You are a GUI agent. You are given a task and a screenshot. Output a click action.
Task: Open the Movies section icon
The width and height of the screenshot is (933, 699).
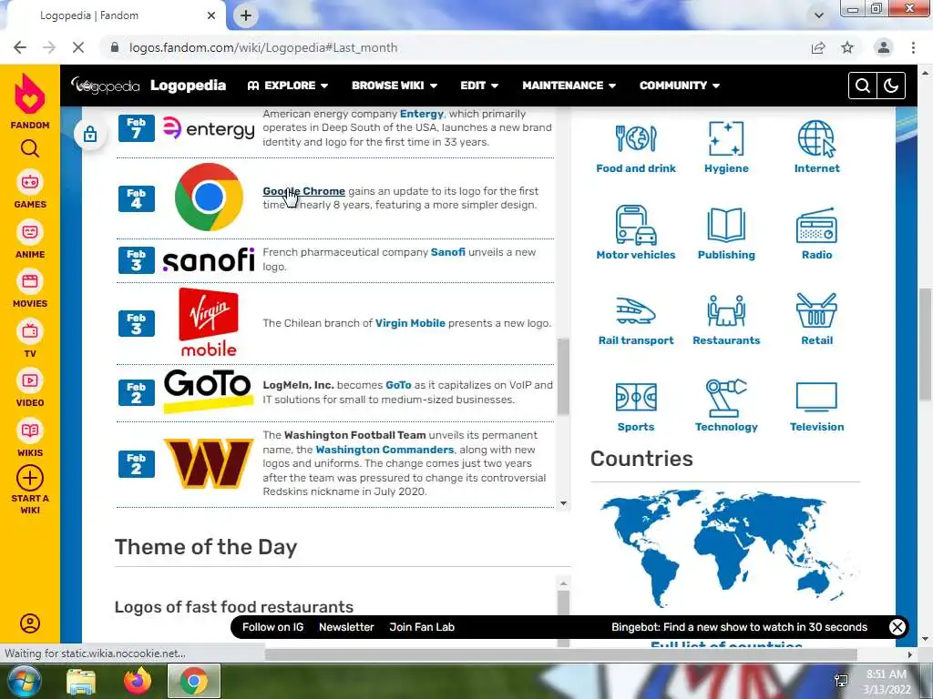click(x=30, y=281)
